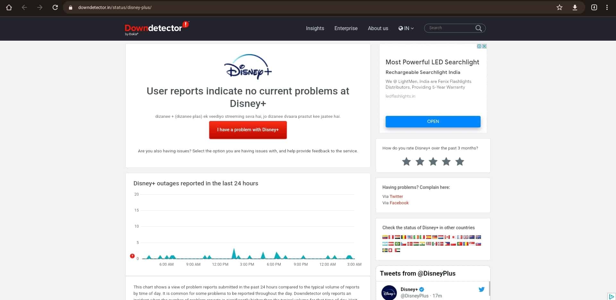This screenshot has height=300, width=616.
Task: Open the ledflashlights.in ad link
Action: point(400,96)
